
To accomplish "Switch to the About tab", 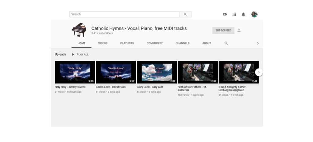I will [x=207, y=43].
